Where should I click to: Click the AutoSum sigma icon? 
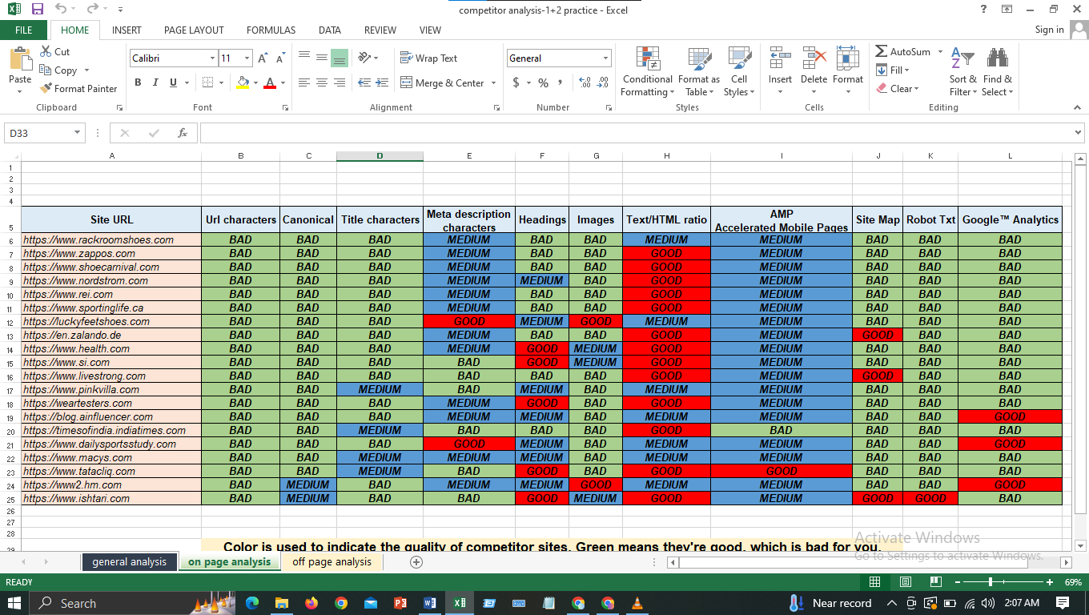click(882, 52)
